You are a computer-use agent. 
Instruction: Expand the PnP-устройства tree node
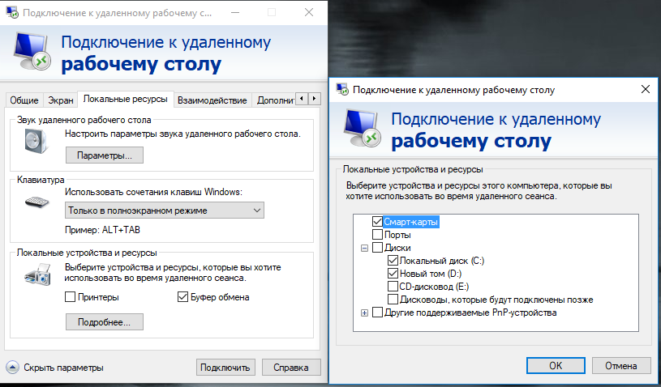click(x=365, y=313)
